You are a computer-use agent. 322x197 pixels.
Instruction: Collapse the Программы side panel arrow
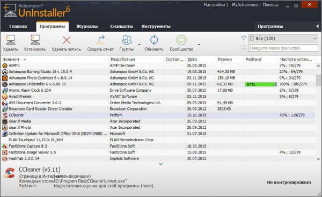[x=317, y=26]
